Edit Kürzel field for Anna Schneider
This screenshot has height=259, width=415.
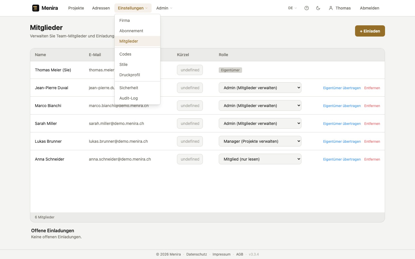tap(190, 159)
